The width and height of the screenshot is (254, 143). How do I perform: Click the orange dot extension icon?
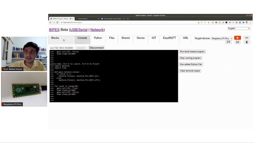(208, 23)
